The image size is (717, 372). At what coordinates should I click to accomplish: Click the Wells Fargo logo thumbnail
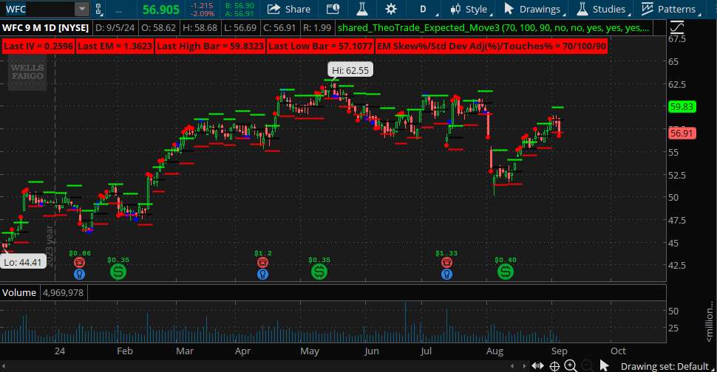(27, 72)
